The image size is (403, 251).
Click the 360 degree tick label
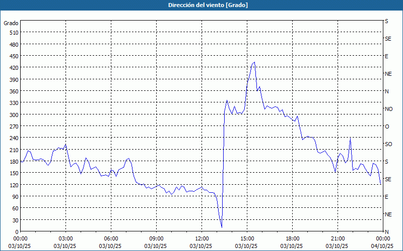coord(12,91)
